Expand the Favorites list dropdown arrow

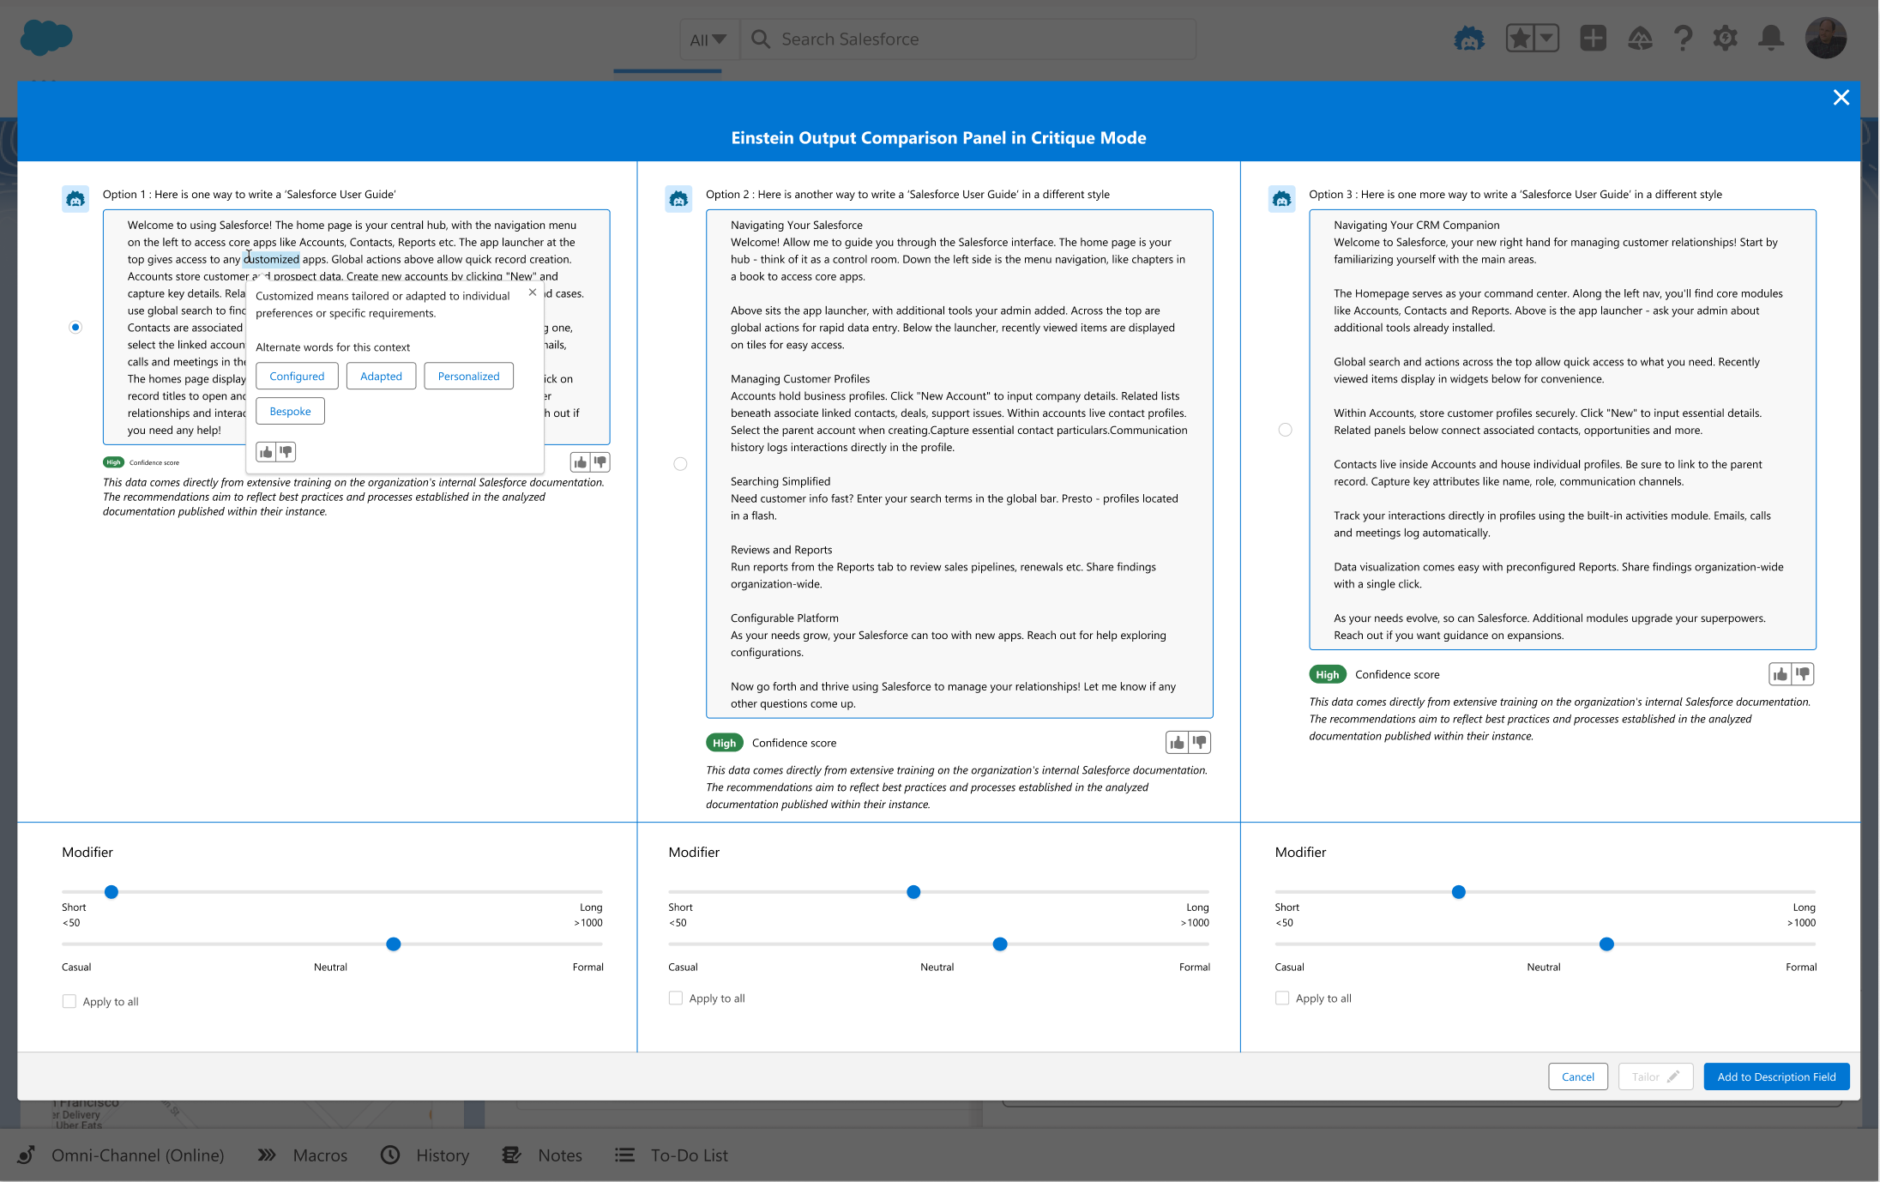tap(1546, 39)
